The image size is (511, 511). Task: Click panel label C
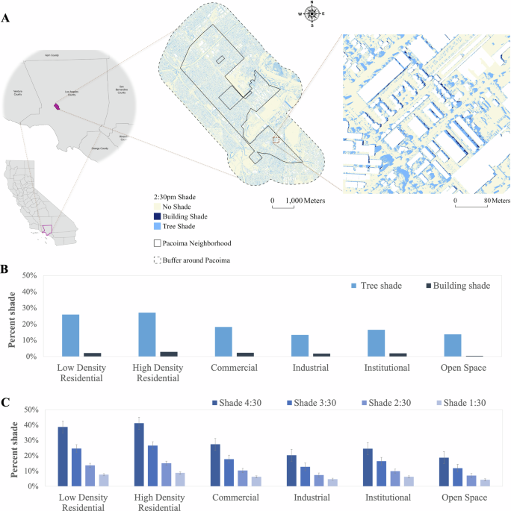point(5,403)
